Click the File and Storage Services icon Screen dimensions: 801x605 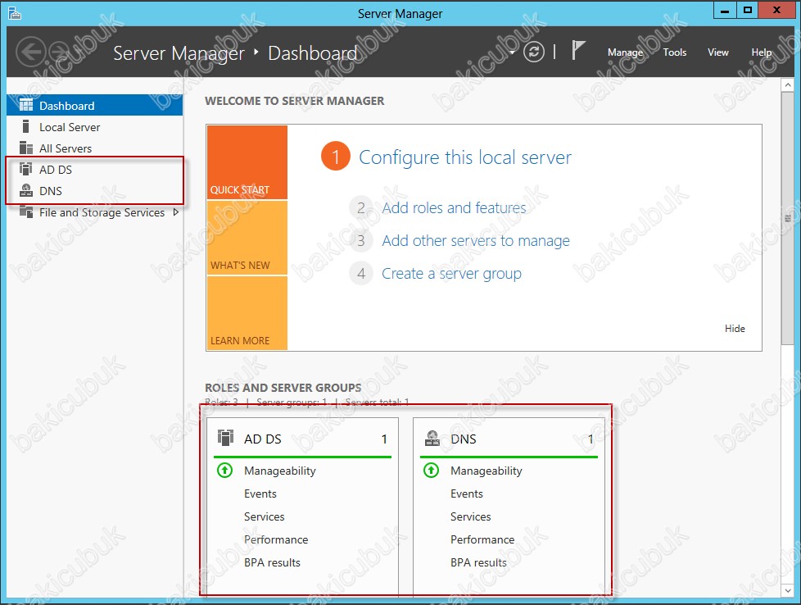tap(26, 212)
